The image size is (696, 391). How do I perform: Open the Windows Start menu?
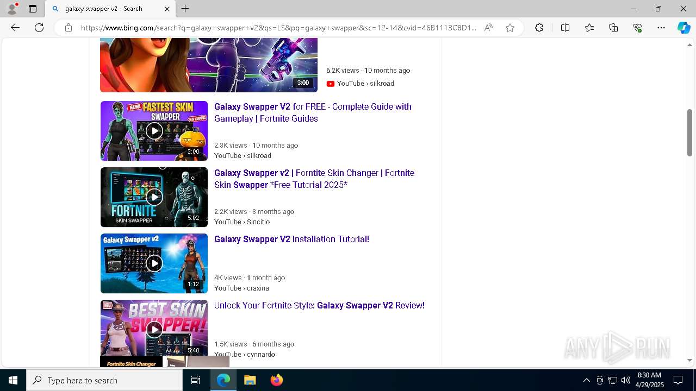(13, 380)
